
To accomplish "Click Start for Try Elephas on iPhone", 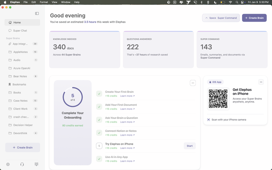I will [x=190, y=146].
